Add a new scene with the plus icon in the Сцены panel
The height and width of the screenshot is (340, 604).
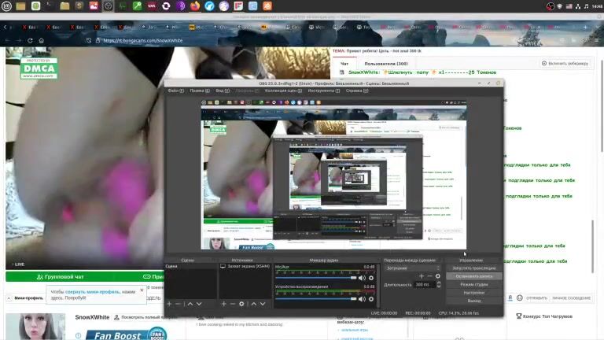point(168,304)
